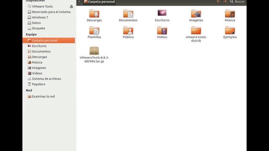
Task: Click the small path bar left arrow
Action: [79, 2]
